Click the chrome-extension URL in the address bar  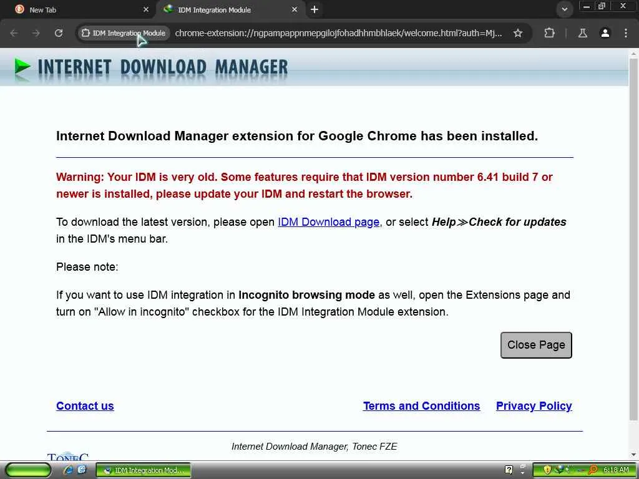pos(338,33)
